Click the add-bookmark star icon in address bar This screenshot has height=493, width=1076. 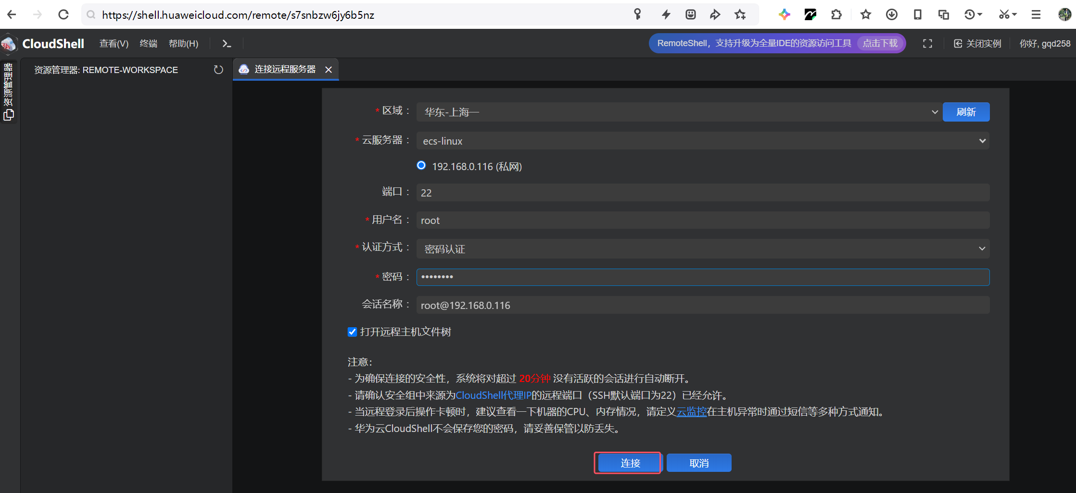pyautogui.click(x=740, y=14)
